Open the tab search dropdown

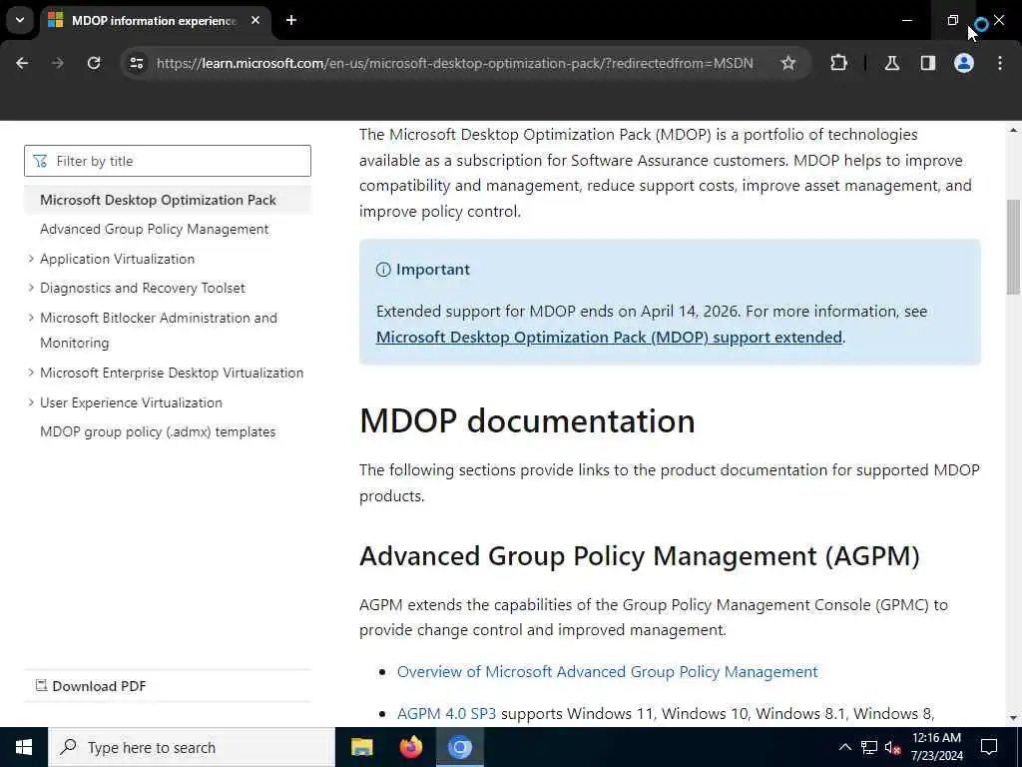click(20, 20)
